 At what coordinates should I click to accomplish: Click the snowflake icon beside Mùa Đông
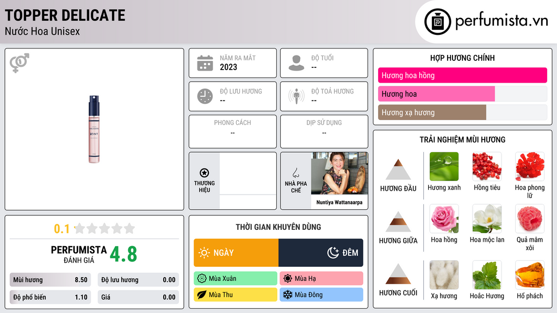[x=288, y=295]
